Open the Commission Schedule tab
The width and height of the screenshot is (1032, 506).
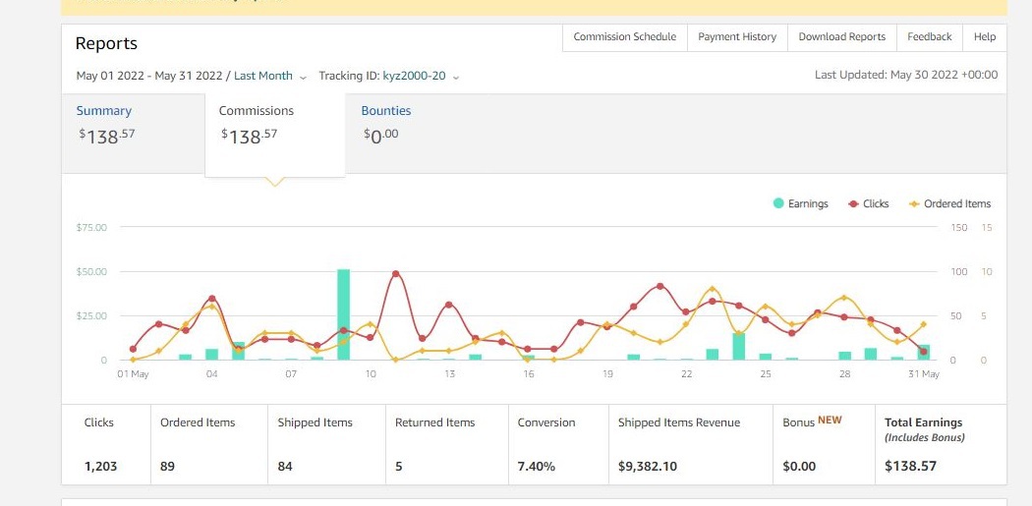[x=624, y=37]
